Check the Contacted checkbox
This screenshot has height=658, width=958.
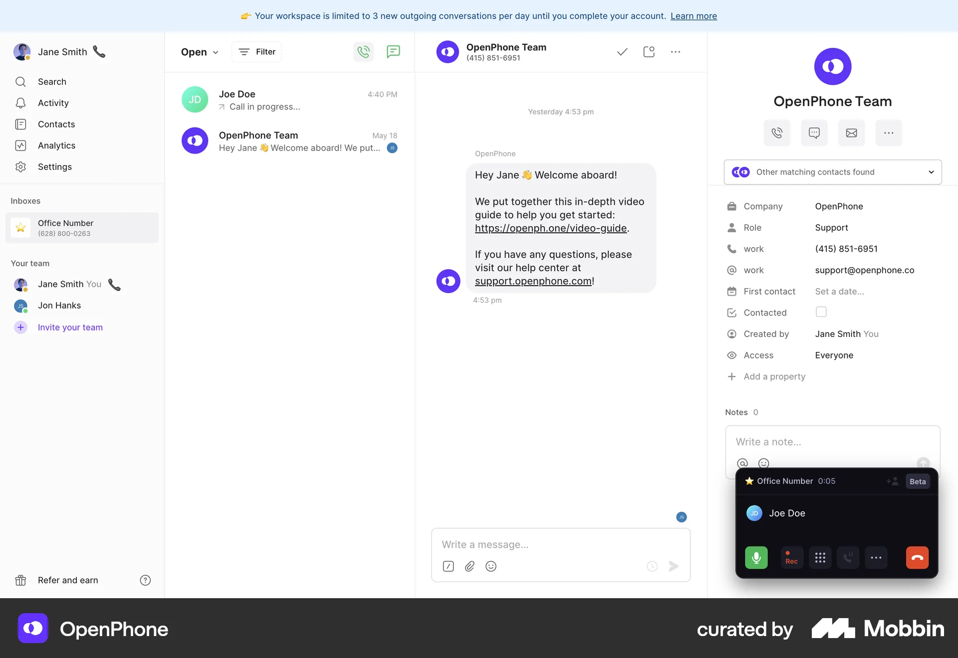pos(821,312)
